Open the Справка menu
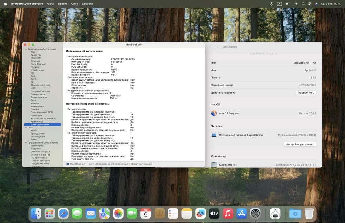345x223 pixels. pos(87,4)
